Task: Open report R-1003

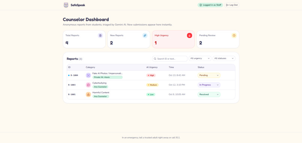Action: (x=151, y=85)
